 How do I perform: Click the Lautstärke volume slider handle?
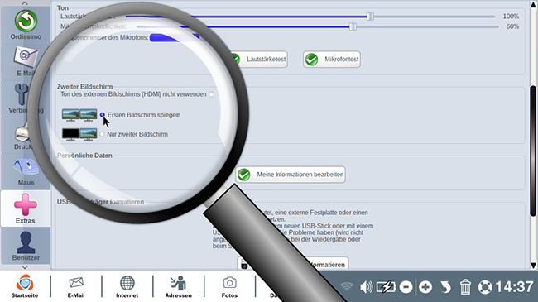370,16
